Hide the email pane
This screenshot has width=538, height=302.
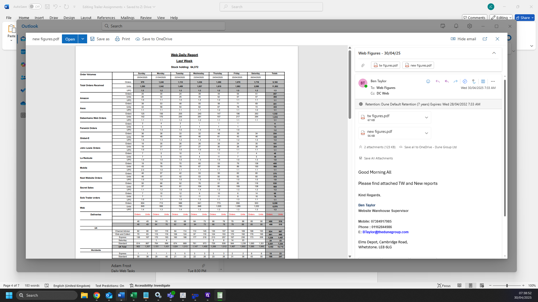click(x=463, y=39)
